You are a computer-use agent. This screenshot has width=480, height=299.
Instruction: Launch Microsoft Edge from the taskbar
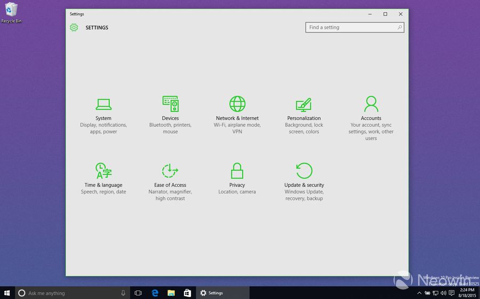[x=155, y=293]
